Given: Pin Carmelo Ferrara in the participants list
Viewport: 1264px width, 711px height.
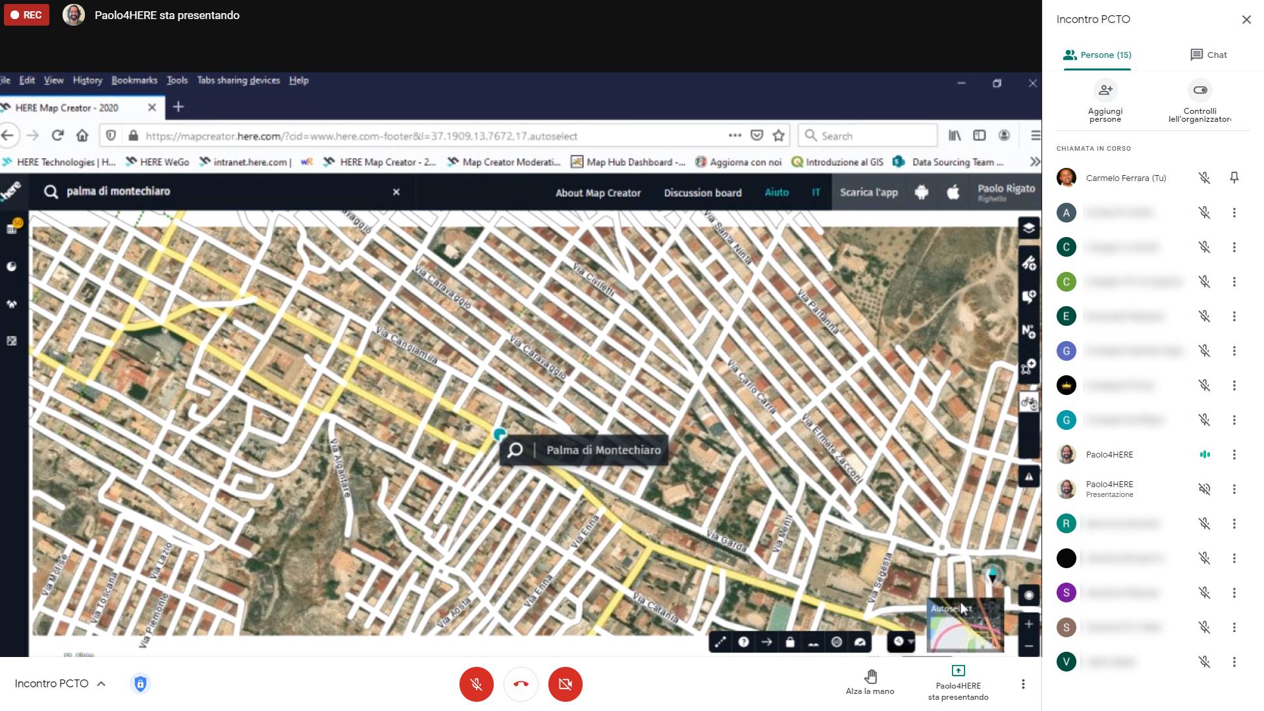Looking at the screenshot, I should pos(1234,178).
